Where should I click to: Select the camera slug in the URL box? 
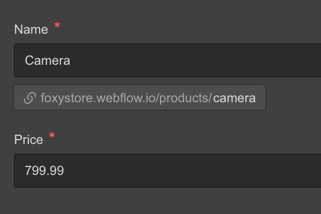[x=234, y=98]
